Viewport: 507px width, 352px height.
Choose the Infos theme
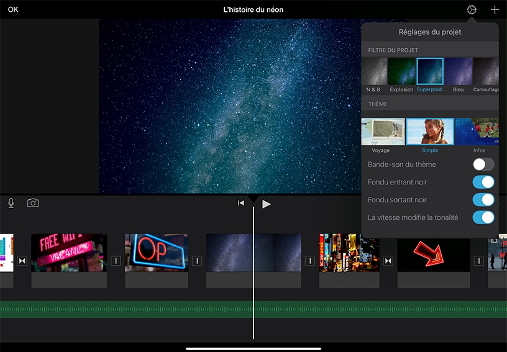pos(477,135)
